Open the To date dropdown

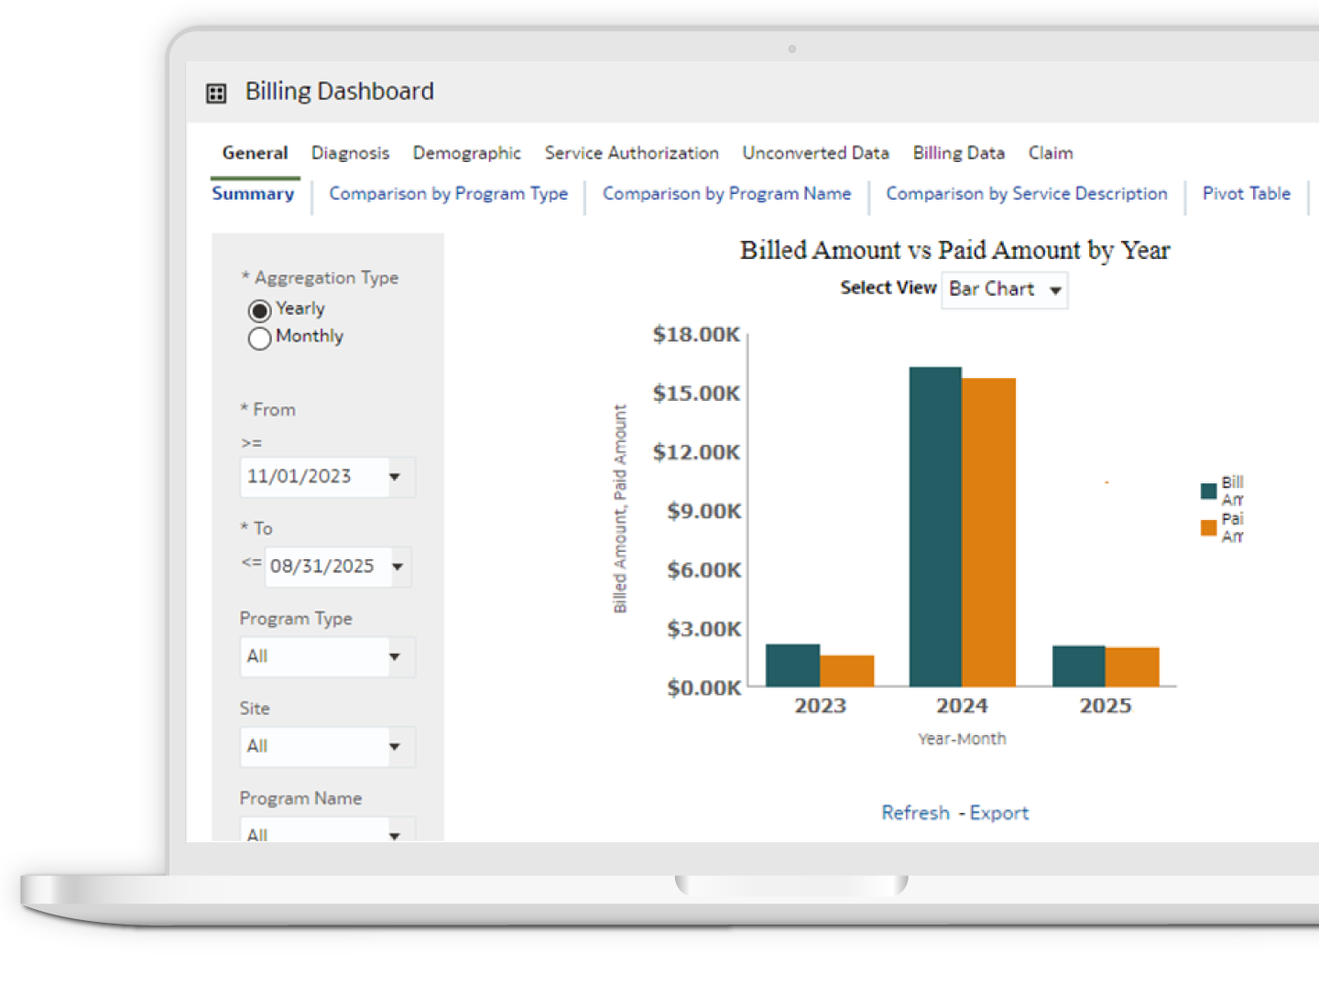point(398,566)
